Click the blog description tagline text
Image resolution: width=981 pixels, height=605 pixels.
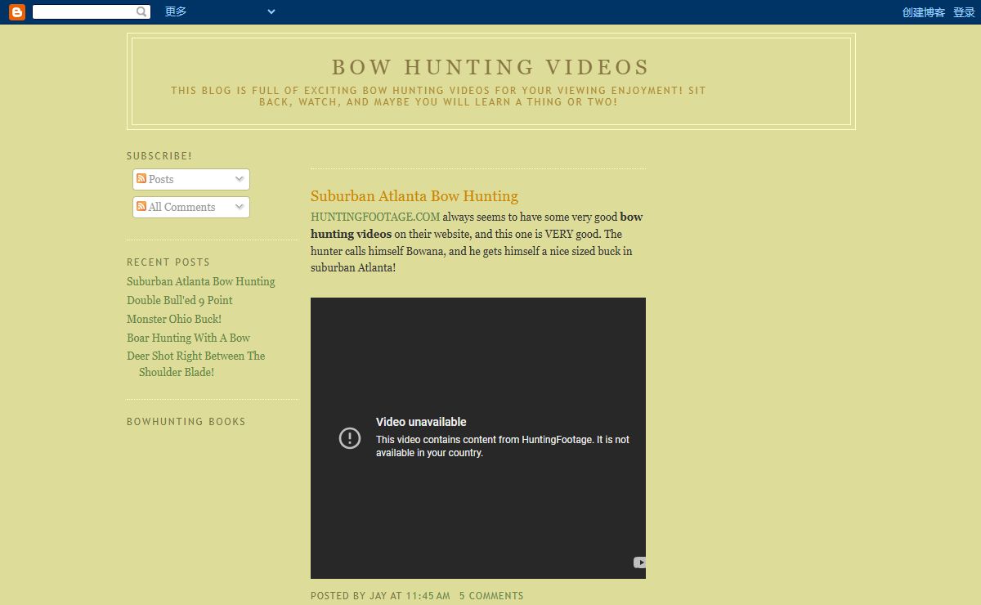click(x=438, y=96)
